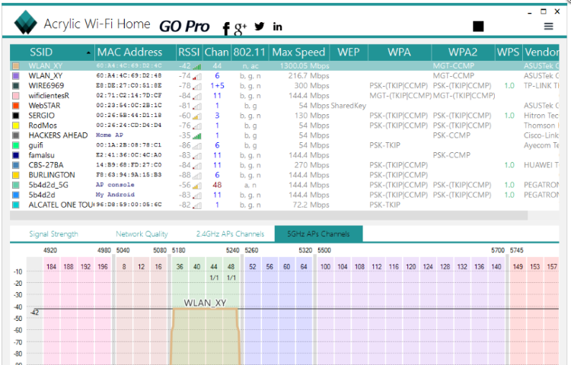571x365 pixels.
Task: Click the 'AP console' MAC label
Action: click(115, 185)
